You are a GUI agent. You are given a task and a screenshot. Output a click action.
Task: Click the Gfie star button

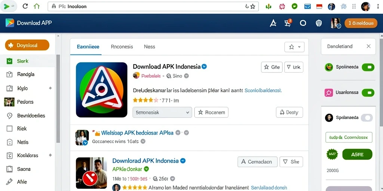click(x=272, y=67)
